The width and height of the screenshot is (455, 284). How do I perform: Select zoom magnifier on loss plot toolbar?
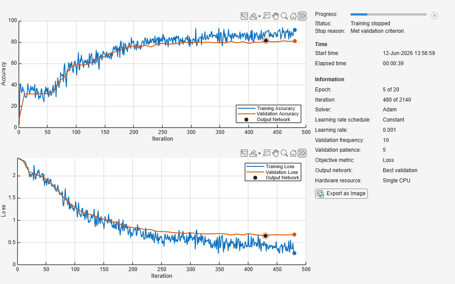tap(284, 153)
